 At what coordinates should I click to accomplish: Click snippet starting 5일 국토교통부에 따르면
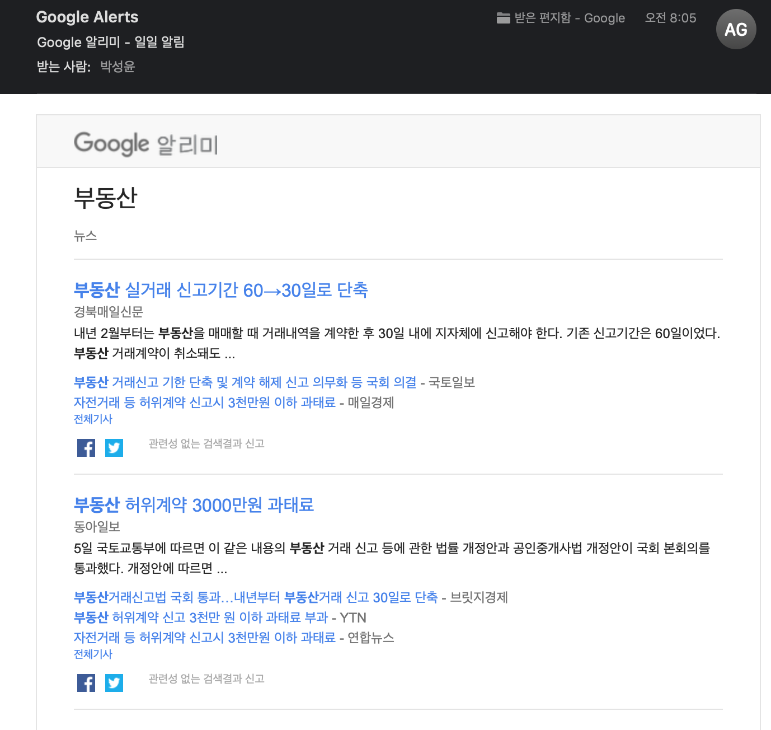[392, 558]
